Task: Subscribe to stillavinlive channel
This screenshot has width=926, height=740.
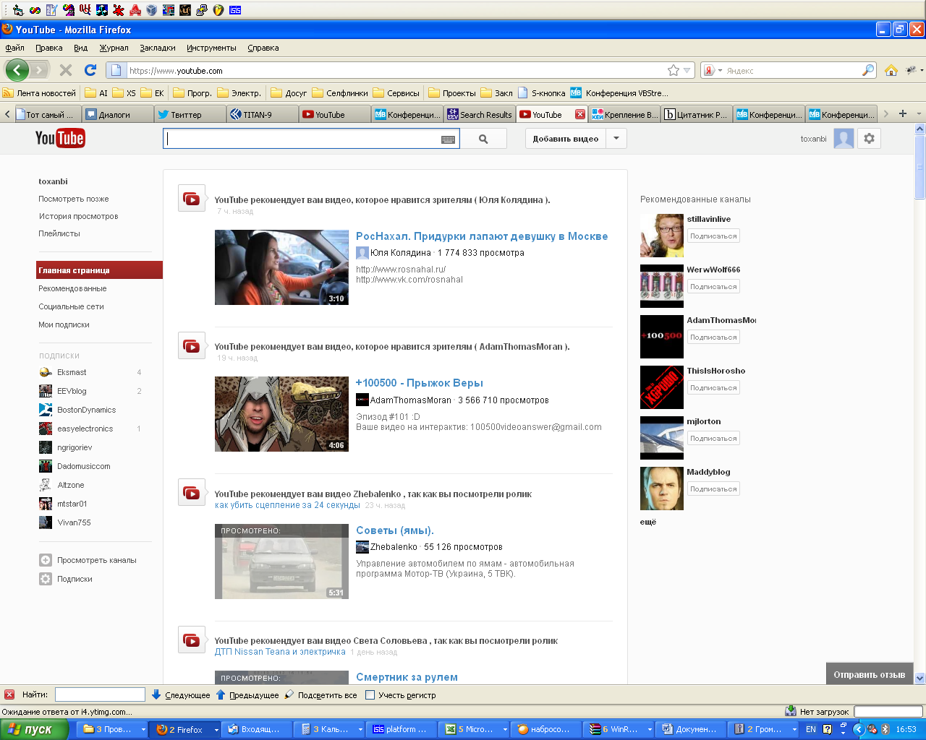Action: click(x=713, y=236)
